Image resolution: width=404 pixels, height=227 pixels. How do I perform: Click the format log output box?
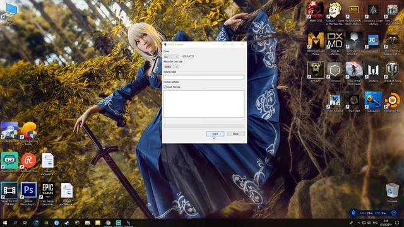[x=204, y=104]
